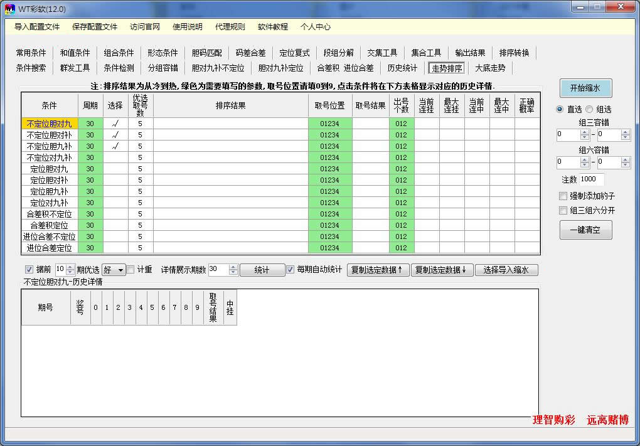This screenshot has height=446, width=640.
Task: Click the 一键清空 clear button
Action: pyautogui.click(x=585, y=230)
